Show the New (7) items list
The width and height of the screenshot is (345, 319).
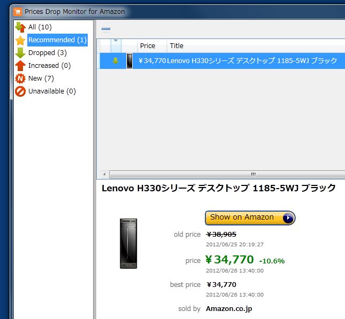pyautogui.click(x=41, y=78)
